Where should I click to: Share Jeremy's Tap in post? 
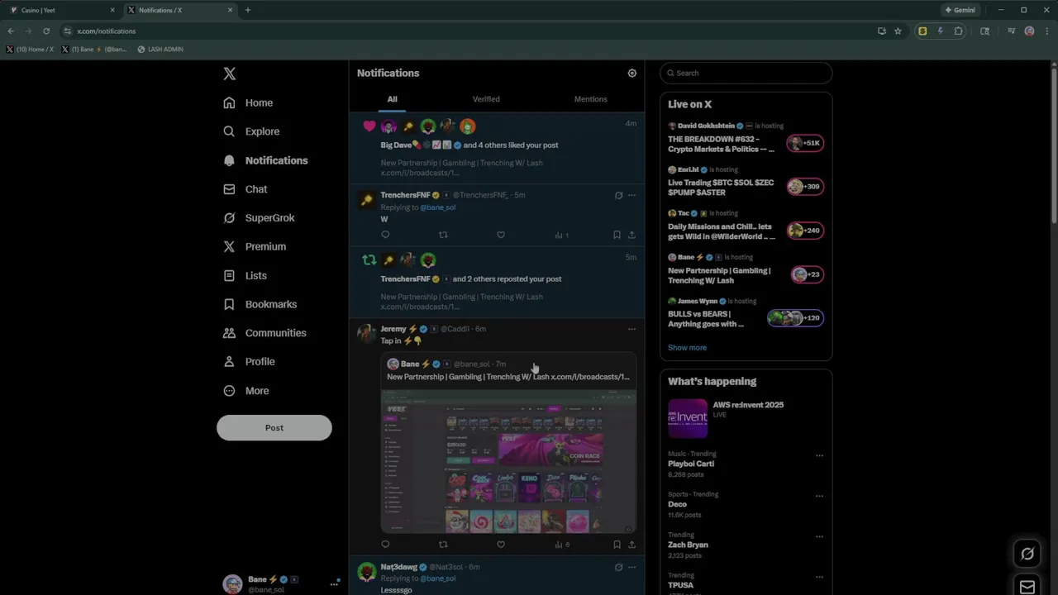pyautogui.click(x=632, y=545)
